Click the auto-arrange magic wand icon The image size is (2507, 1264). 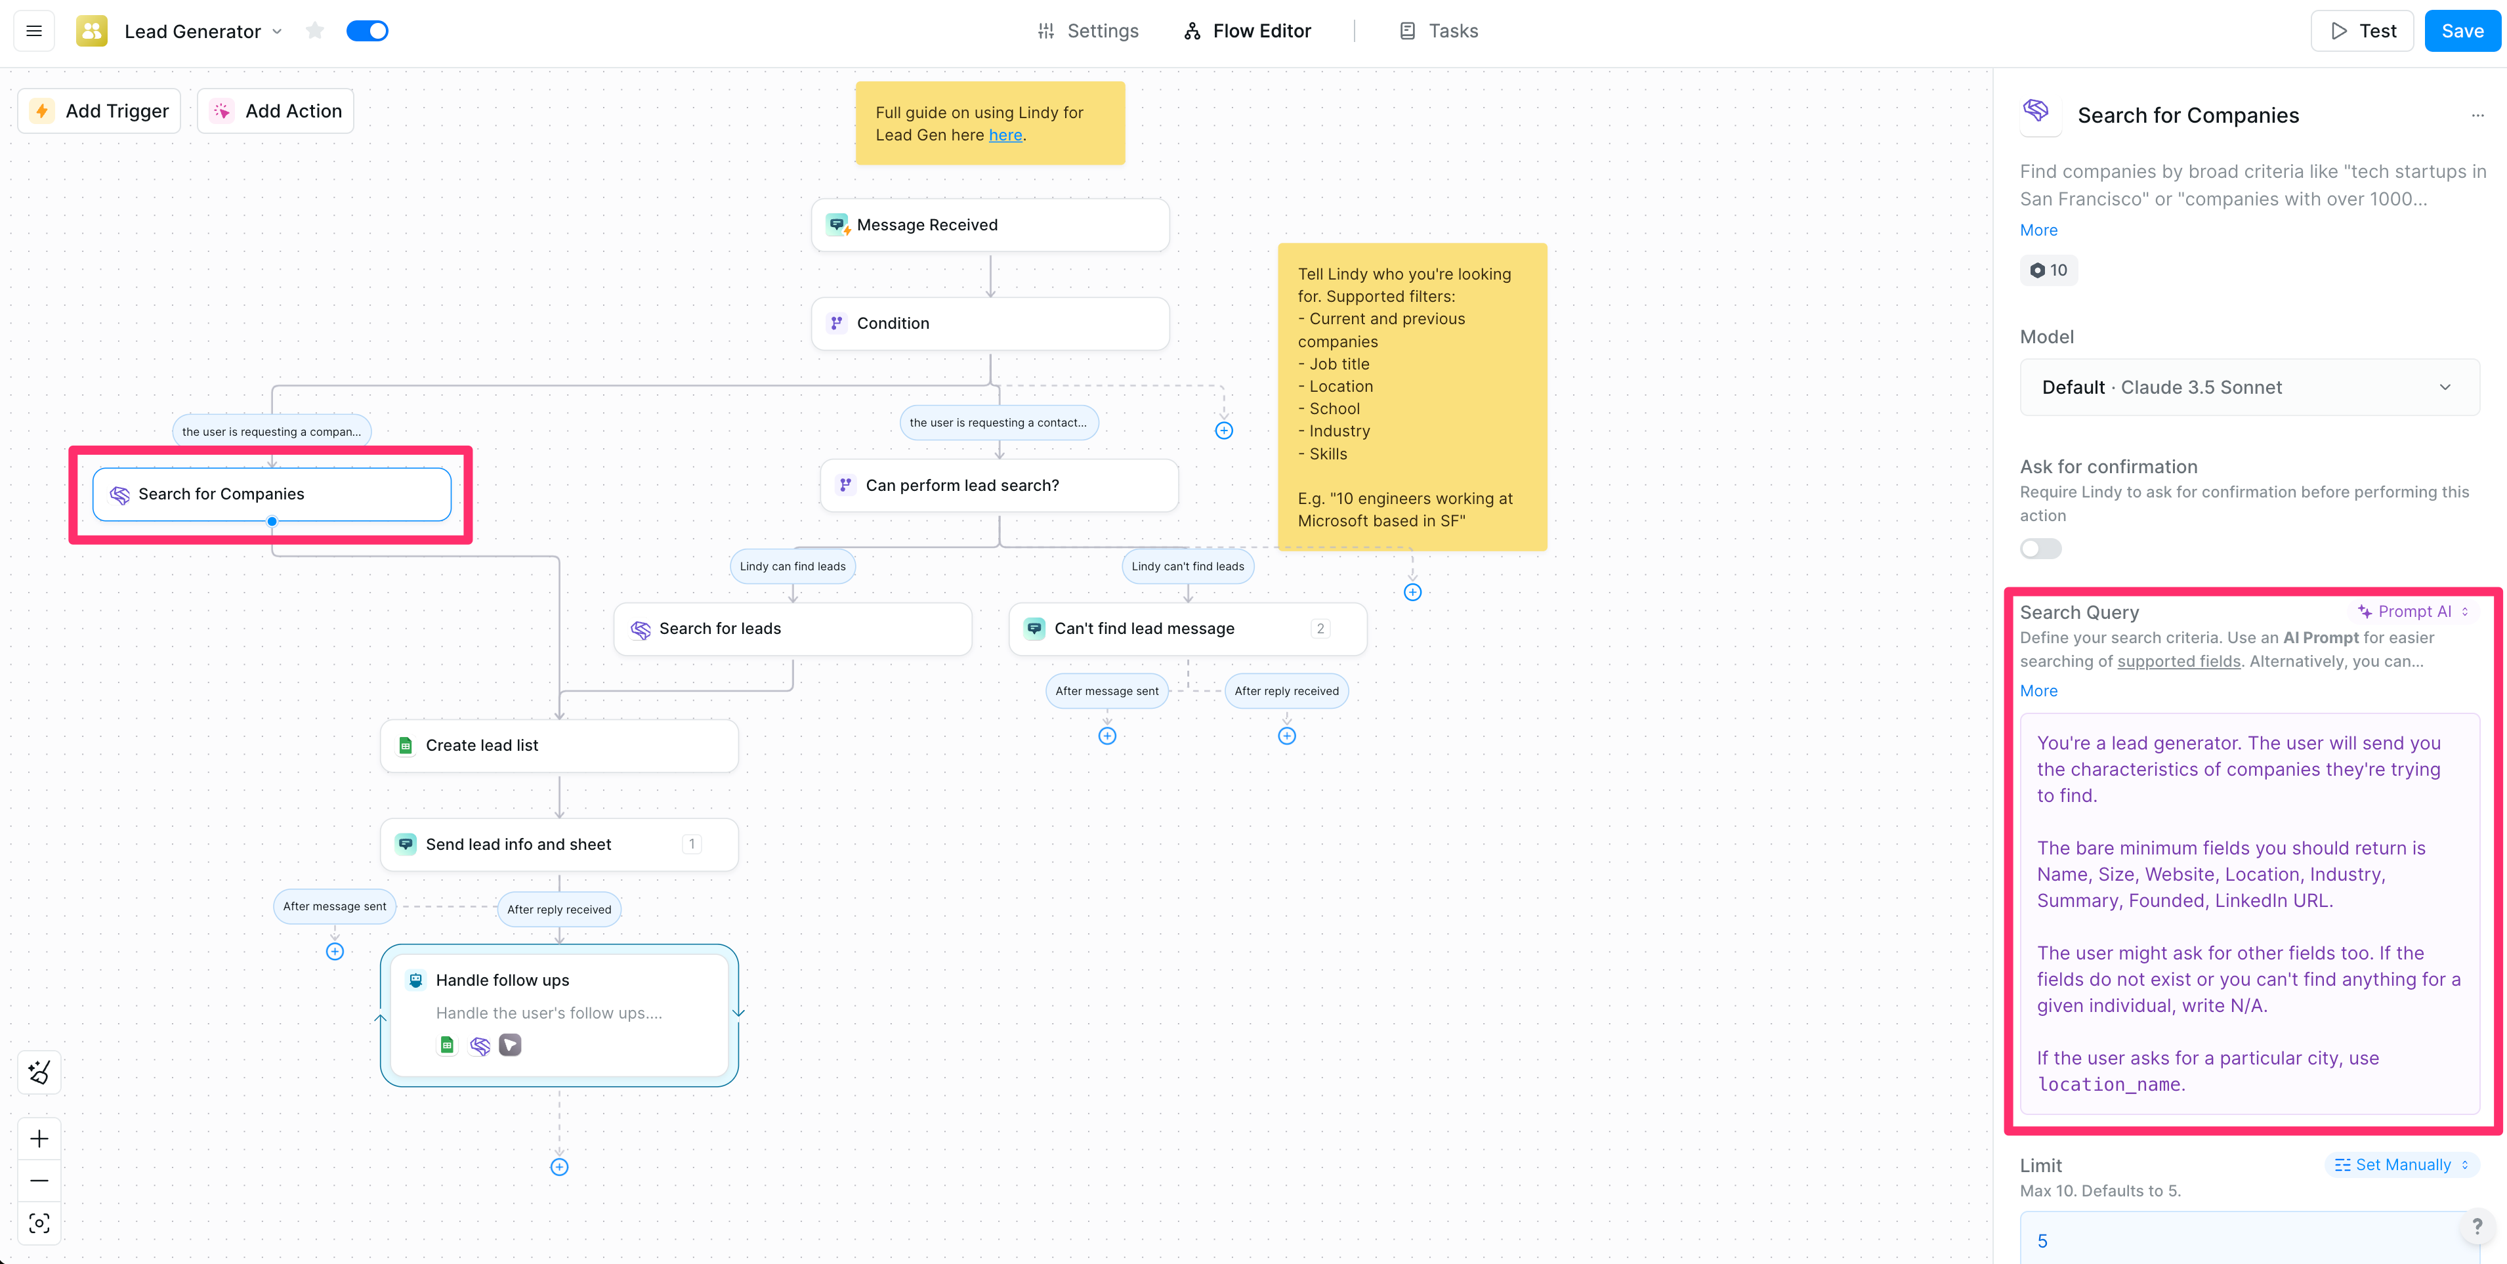39,1072
